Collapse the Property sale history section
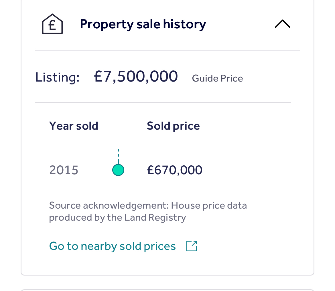The width and height of the screenshot is (335, 291). point(282,24)
